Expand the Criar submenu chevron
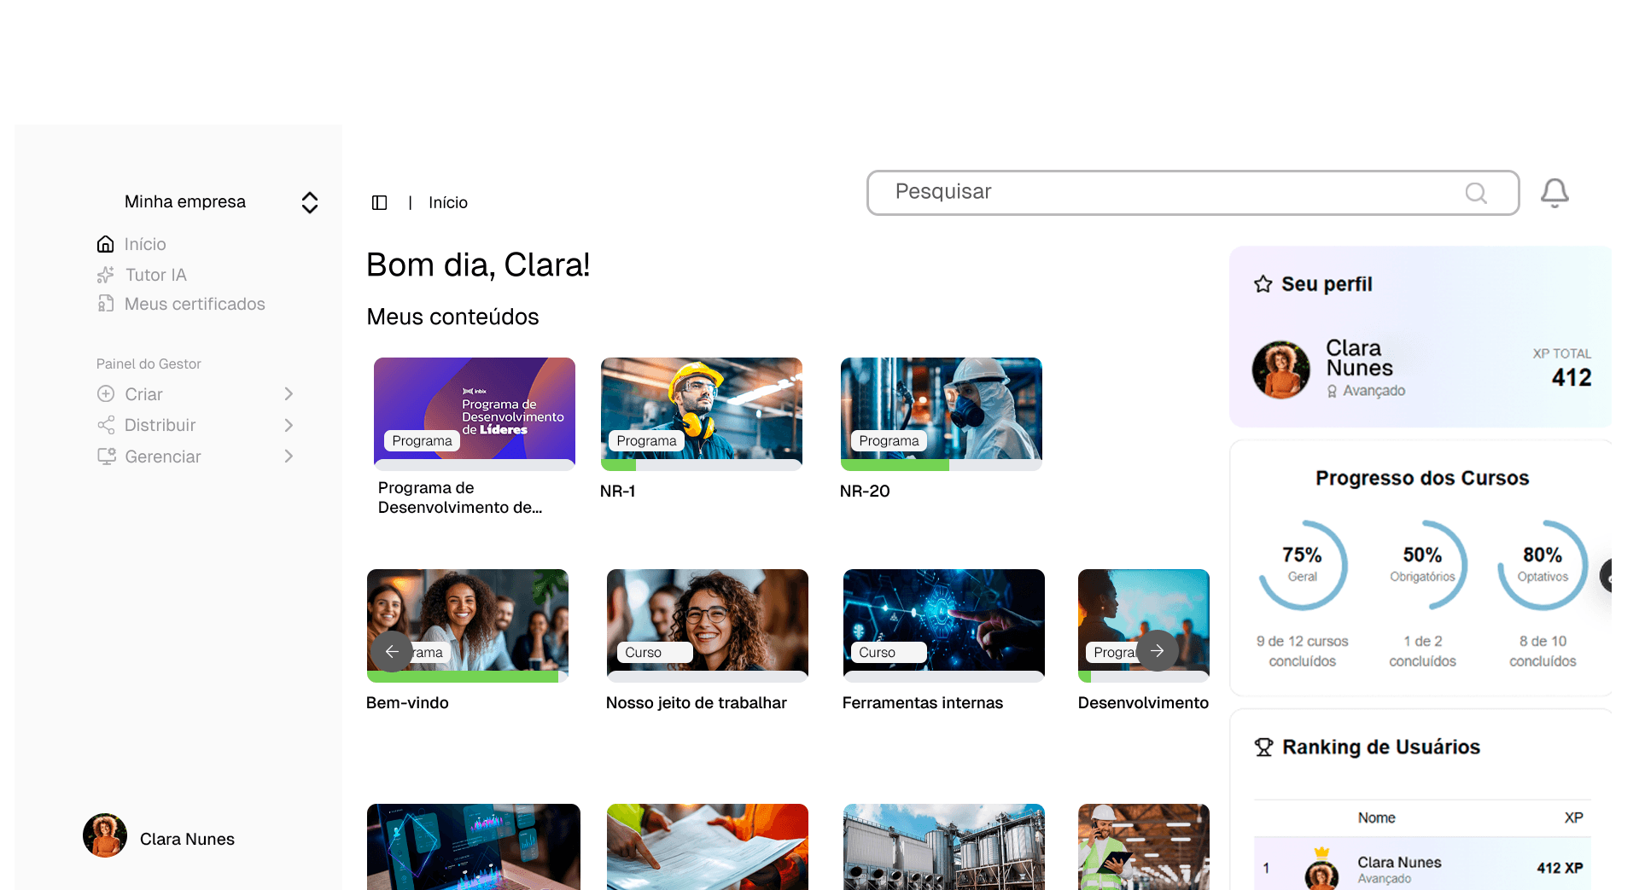This screenshot has height=890, width=1639. pyautogui.click(x=289, y=394)
